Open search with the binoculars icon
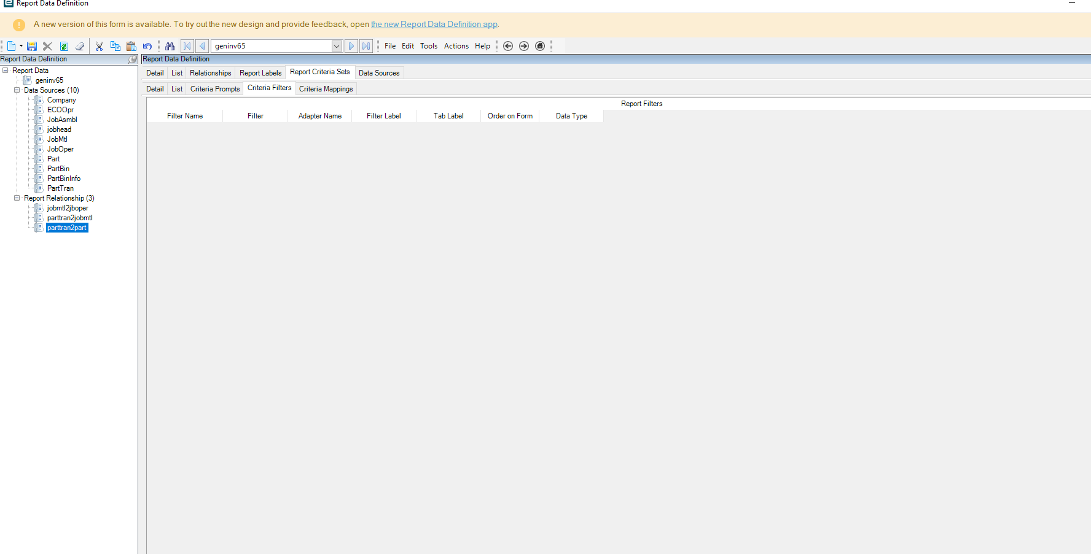1091x554 pixels. coord(170,46)
